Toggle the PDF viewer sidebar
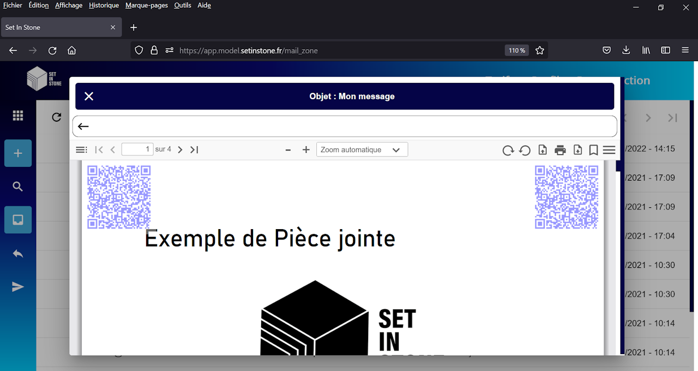This screenshot has width=698, height=371. 81,149
